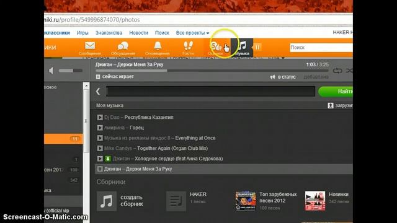Mute sound with the speaker icon
The image size is (397, 223).
51,71
